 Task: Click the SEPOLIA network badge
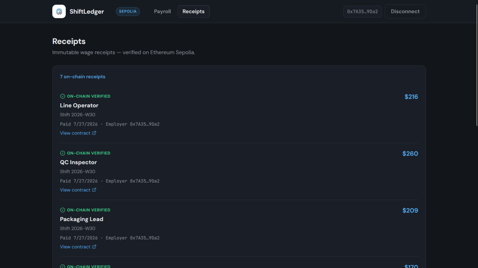128,12
